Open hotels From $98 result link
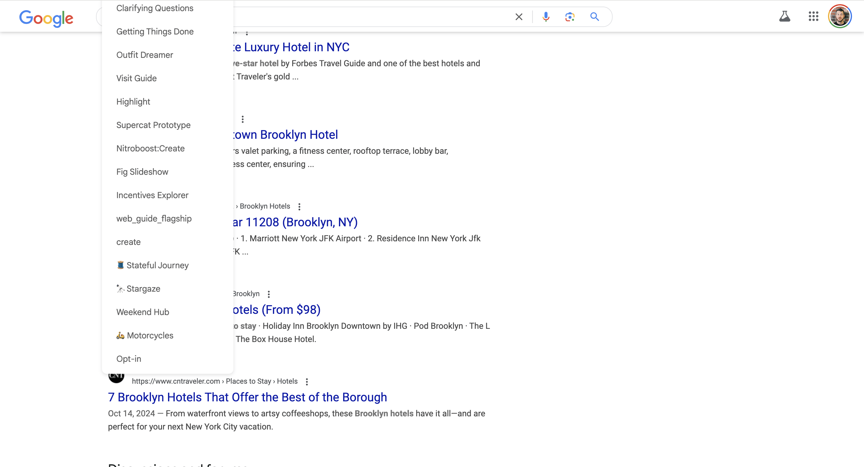 277,310
